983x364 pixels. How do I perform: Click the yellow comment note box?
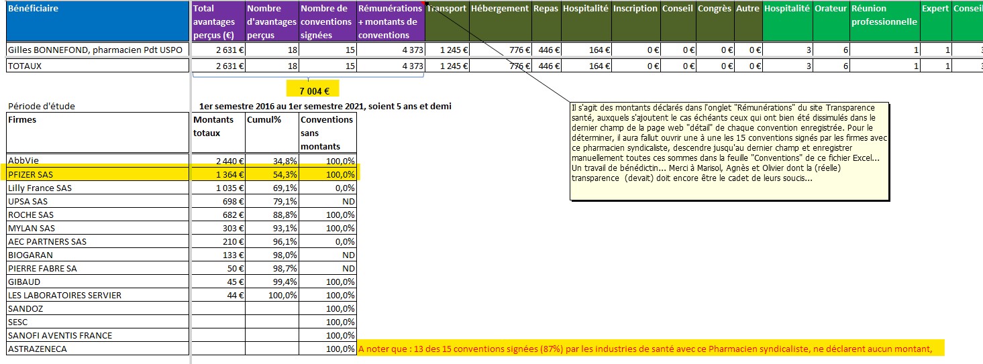[730, 151]
